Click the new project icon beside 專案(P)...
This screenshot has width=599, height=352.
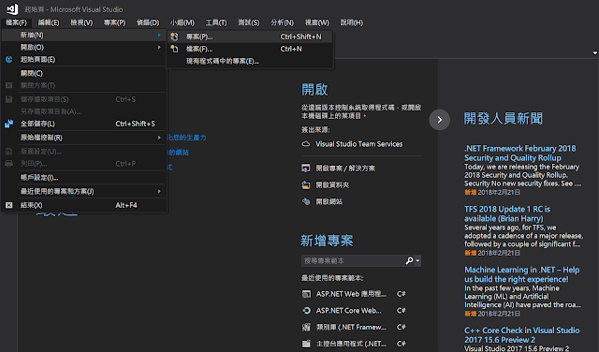(174, 37)
